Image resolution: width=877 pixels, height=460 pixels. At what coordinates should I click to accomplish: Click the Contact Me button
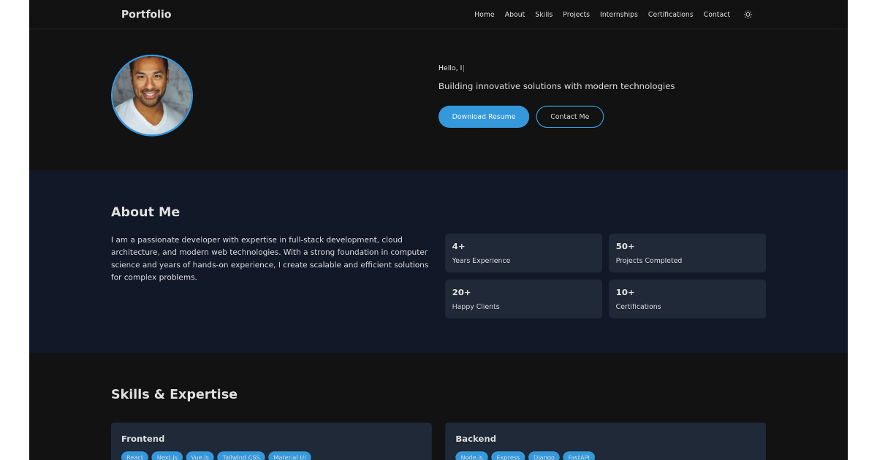(x=569, y=116)
